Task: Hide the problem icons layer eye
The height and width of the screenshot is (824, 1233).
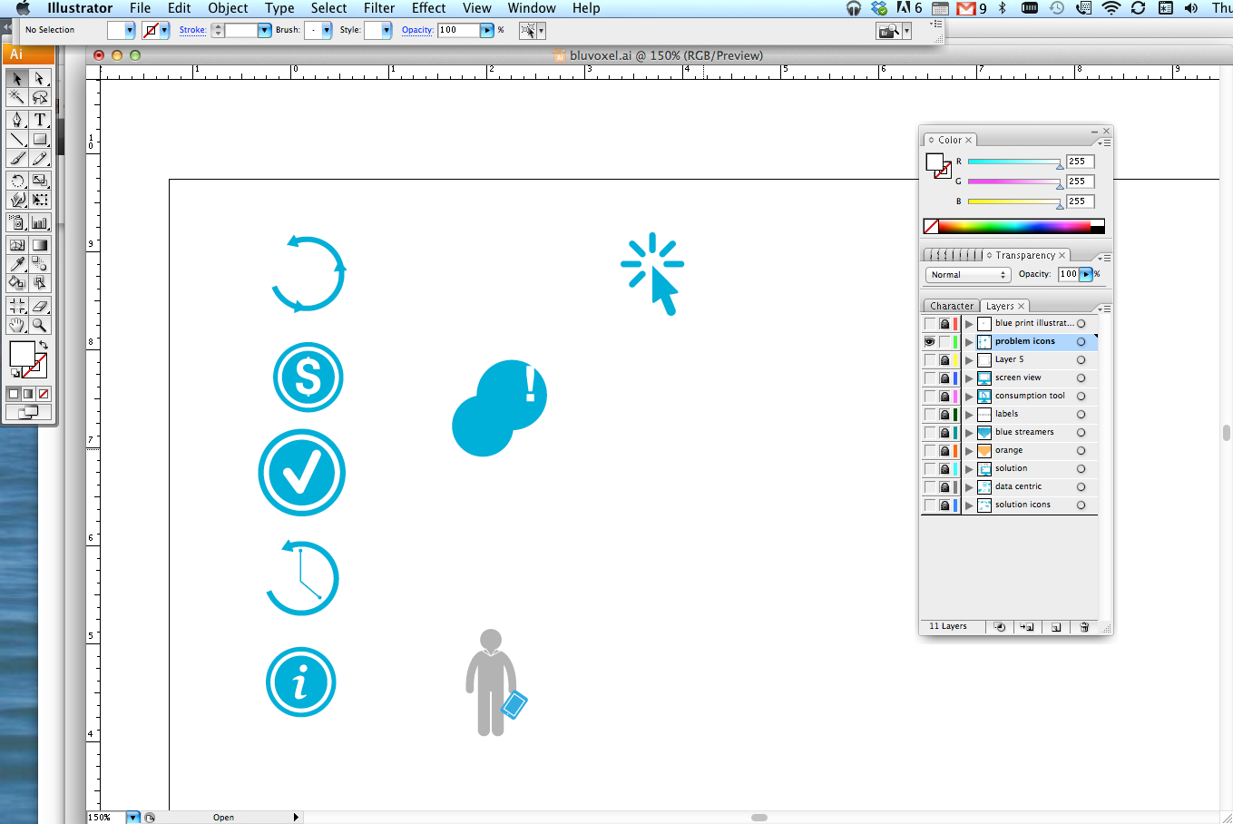Action: 929,342
